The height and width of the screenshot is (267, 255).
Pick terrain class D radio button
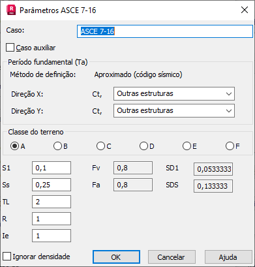click(x=143, y=146)
